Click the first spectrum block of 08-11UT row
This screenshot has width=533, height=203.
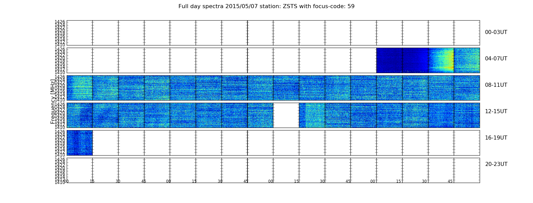pyautogui.click(x=79, y=88)
